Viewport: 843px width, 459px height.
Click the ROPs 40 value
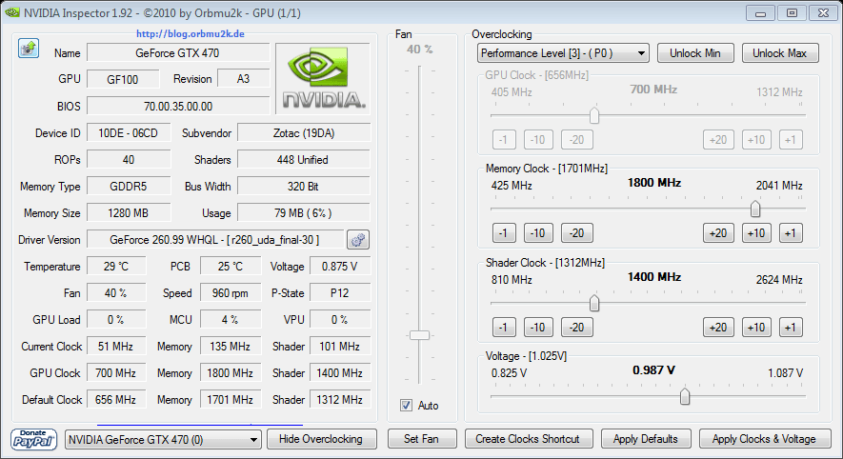pos(129,160)
